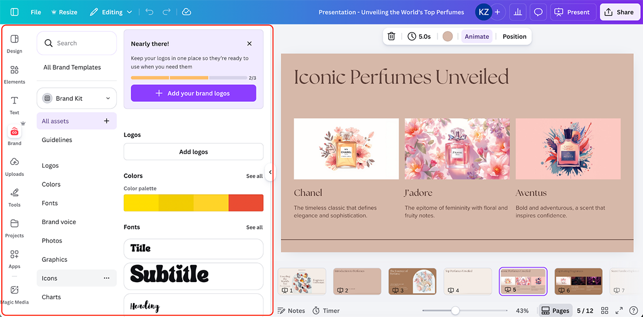Undo the last action
Image resolution: width=643 pixels, height=317 pixels.
(149, 11)
